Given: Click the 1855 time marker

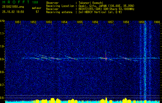Looking at the screenshot, I should pyautogui.click(x=80, y=22).
